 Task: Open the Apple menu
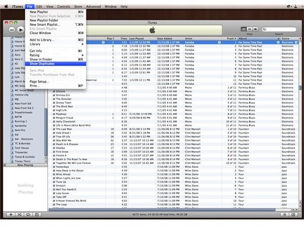click(x=6, y=7)
